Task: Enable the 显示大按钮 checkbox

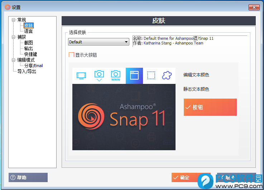Action: click(71, 55)
